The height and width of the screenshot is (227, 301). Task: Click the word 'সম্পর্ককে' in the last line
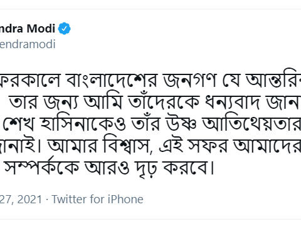tap(42, 167)
